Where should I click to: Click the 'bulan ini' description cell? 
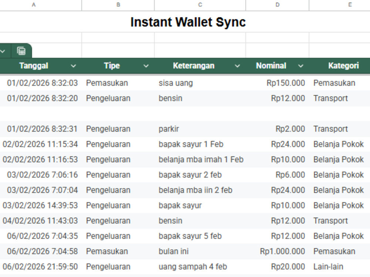[x=200, y=251]
